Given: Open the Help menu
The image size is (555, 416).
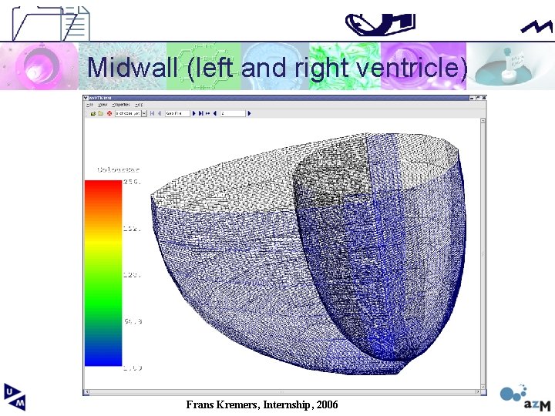Looking at the screenshot, I should pyautogui.click(x=139, y=105).
